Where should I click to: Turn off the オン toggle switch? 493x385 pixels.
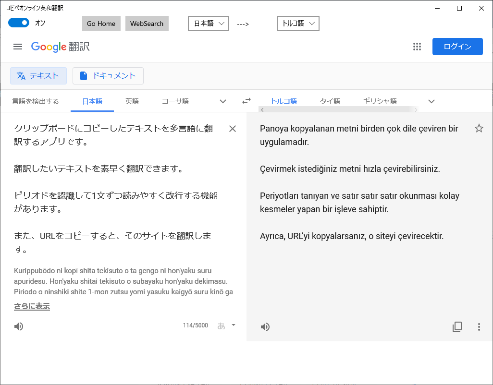pos(19,23)
